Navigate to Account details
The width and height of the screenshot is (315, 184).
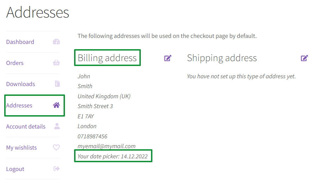pos(26,126)
